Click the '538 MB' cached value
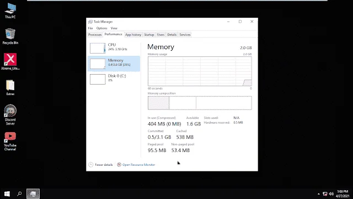 [x=185, y=137]
